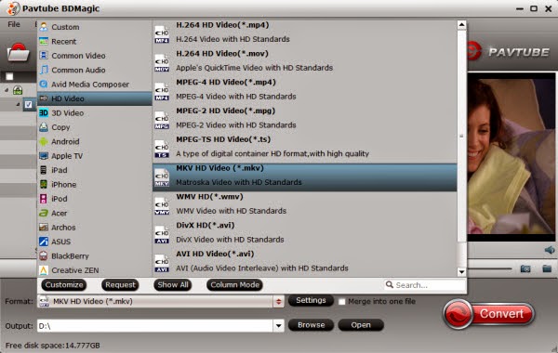Image resolution: width=558 pixels, height=353 pixels.
Task: Click the Output path field
Action: (x=155, y=326)
